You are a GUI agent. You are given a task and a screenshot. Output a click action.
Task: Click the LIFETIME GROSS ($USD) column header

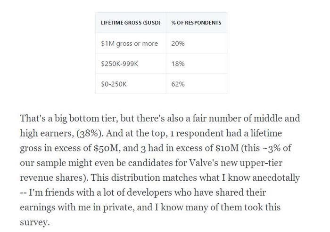click(131, 23)
